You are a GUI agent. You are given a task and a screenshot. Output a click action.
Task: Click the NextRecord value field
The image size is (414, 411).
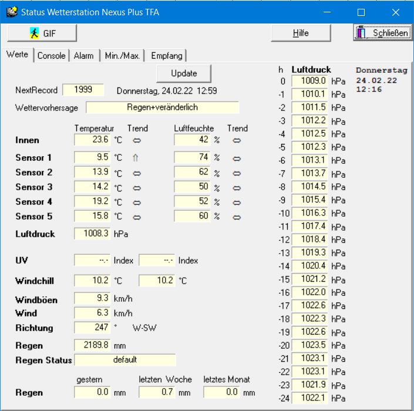pos(83,90)
